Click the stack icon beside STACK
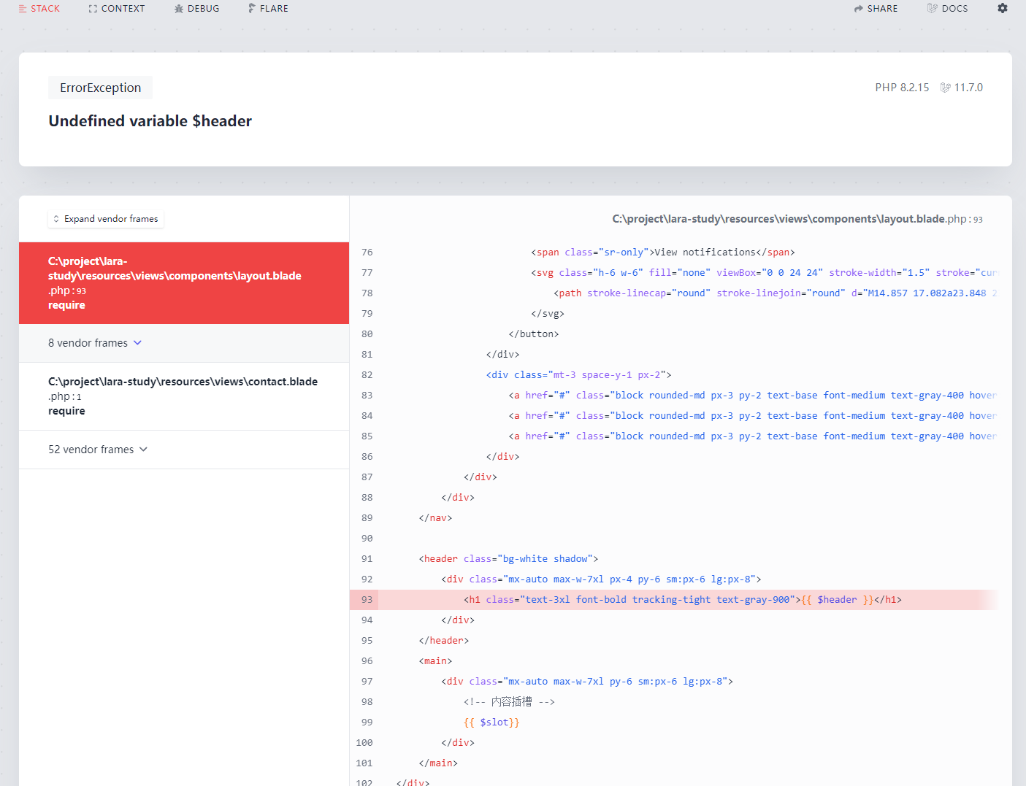 (22, 9)
